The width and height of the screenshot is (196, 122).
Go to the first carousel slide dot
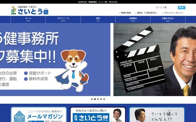[x=92, y=99]
